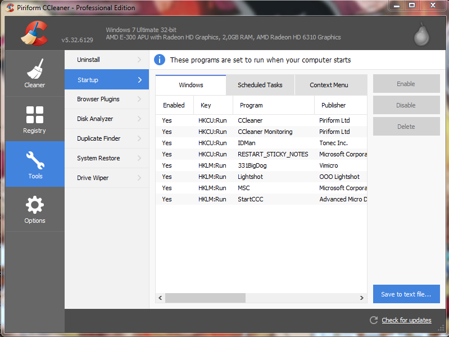Sort by Publisher column header

point(341,105)
